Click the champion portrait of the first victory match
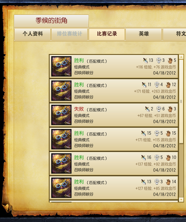 coord(61,66)
